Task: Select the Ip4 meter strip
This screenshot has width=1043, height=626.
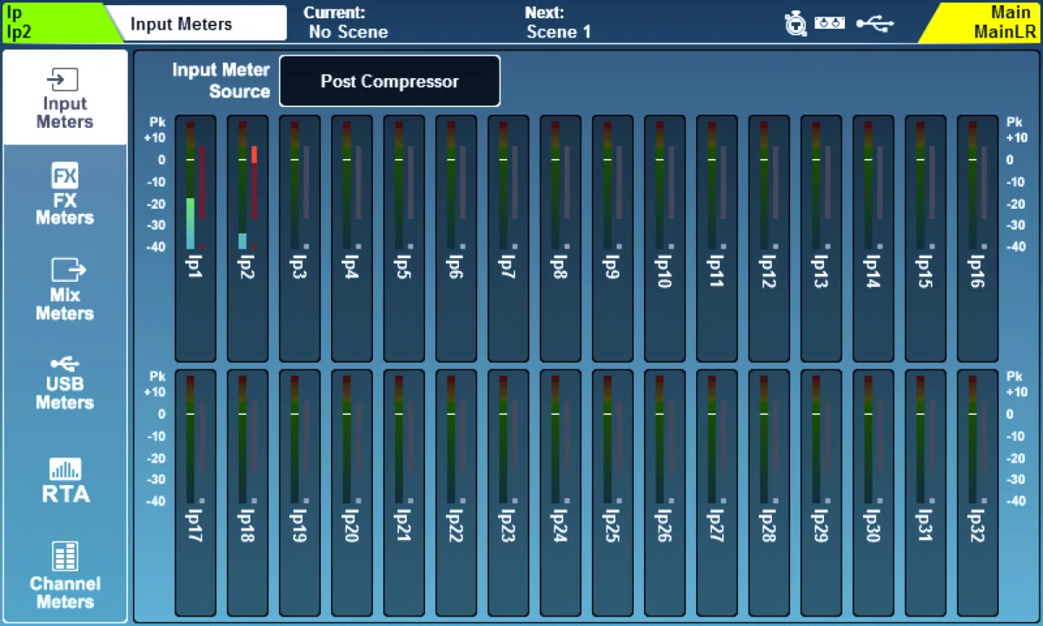Action: click(352, 238)
